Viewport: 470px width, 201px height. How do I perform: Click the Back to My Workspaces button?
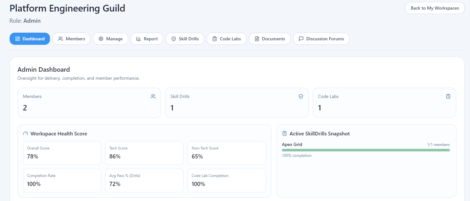[434, 8]
